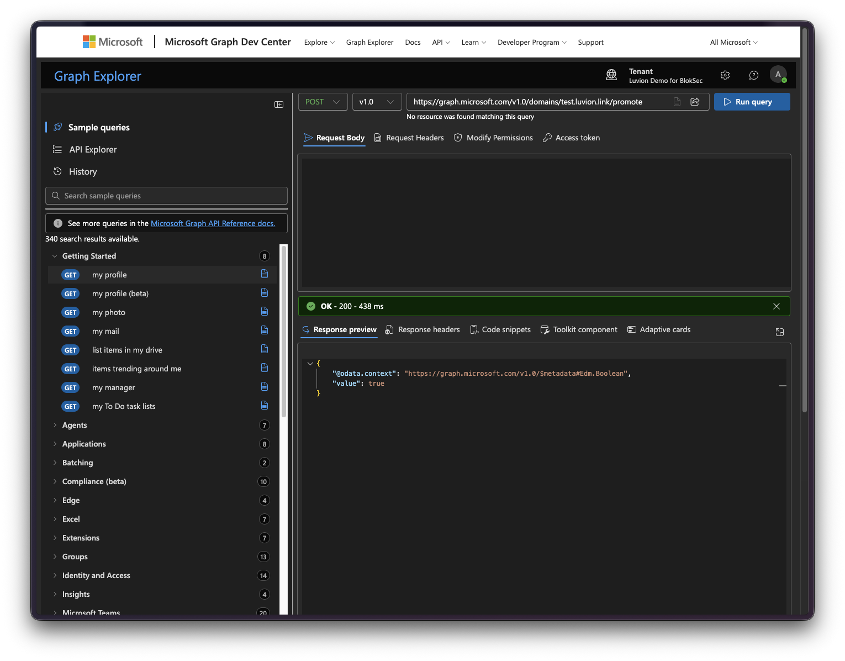This screenshot has width=845, height=661.
Task: Open the settings gear icon
Action: coord(725,75)
